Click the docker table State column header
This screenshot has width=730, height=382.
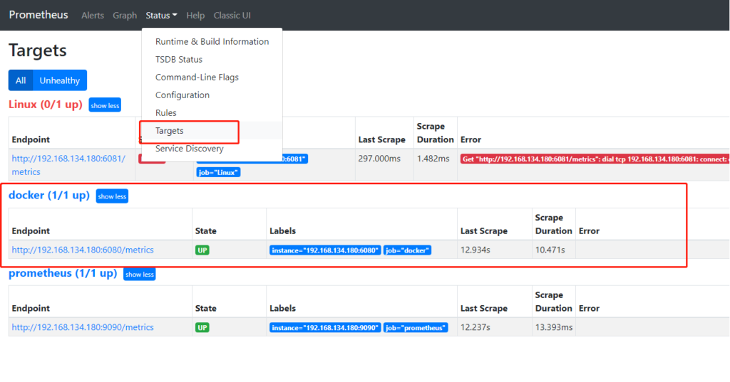(x=206, y=231)
